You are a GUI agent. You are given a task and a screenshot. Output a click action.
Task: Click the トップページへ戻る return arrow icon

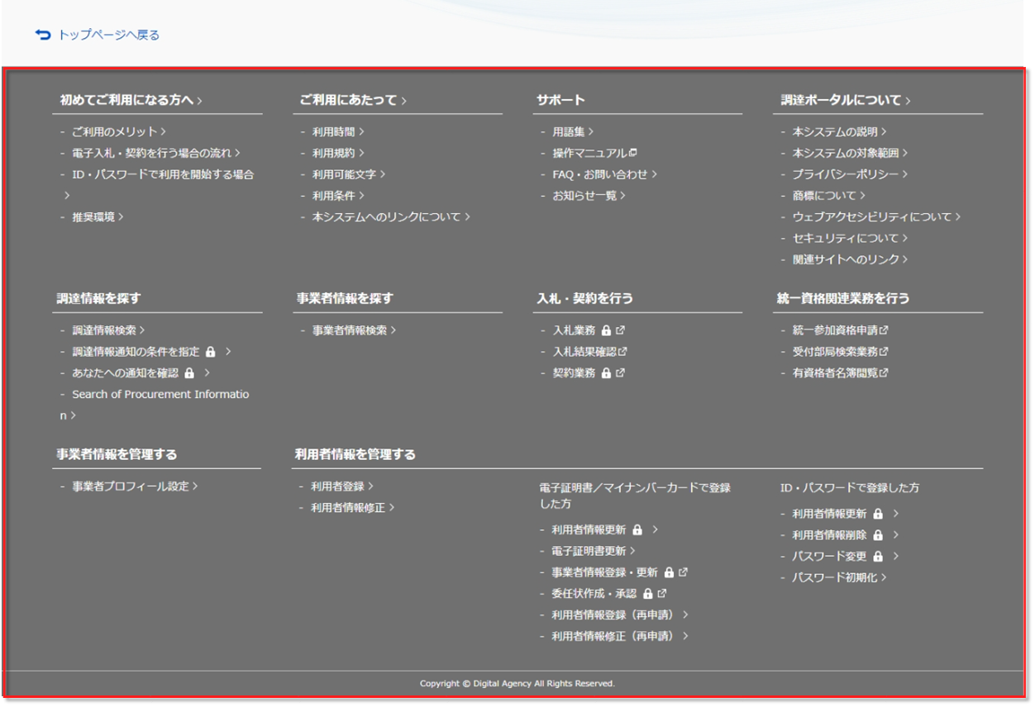pos(42,35)
